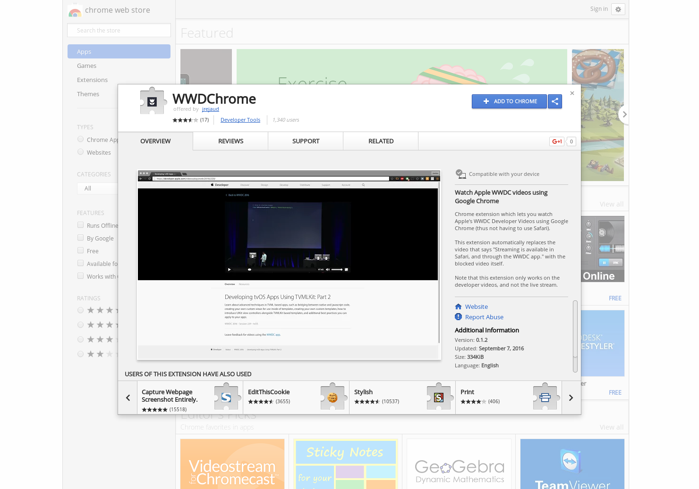
Task: Click the Website home icon
Action: tap(458, 307)
